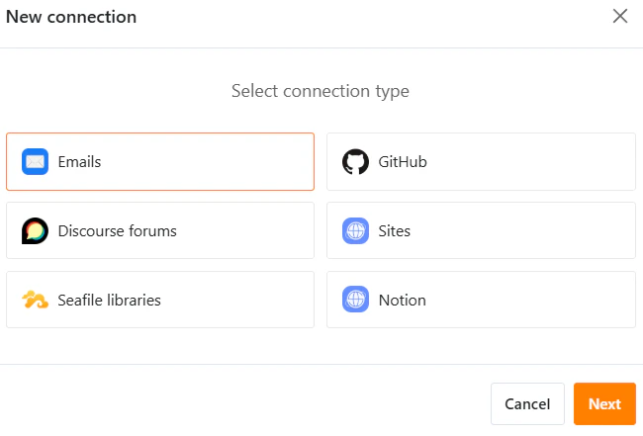Click the blue Emails envelope icon
643x436 pixels.
[36, 161]
